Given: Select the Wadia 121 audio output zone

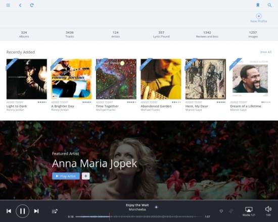Looking at the screenshot, I should coord(249,211).
